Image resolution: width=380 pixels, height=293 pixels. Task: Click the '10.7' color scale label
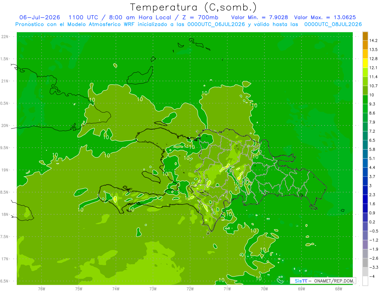373,86
